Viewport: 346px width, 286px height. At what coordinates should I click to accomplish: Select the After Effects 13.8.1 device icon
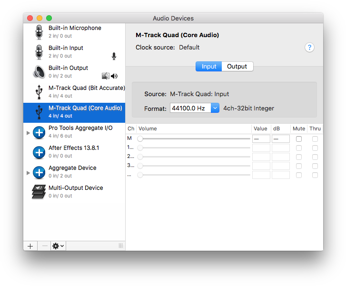coord(39,152)
